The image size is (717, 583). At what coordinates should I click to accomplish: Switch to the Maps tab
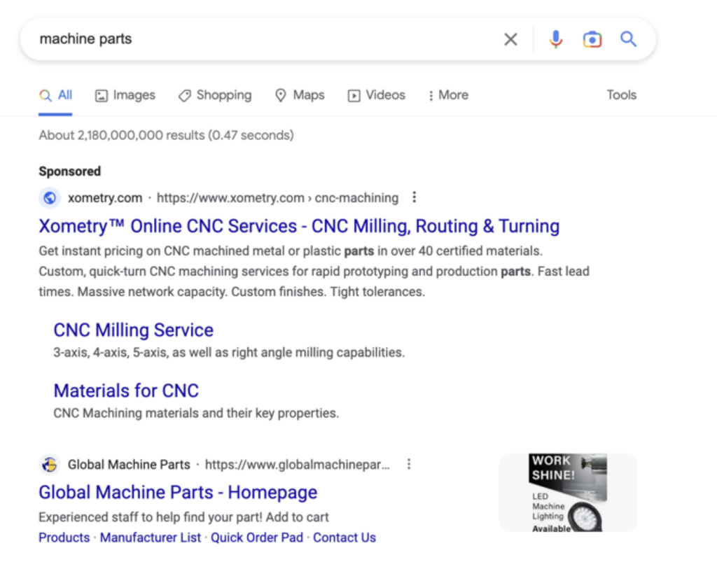(x=300, y=95)
